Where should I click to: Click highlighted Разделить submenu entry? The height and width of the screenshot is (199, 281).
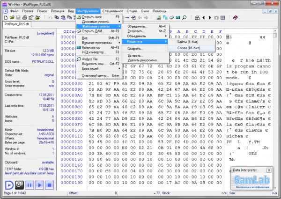[x=145, y=41]
